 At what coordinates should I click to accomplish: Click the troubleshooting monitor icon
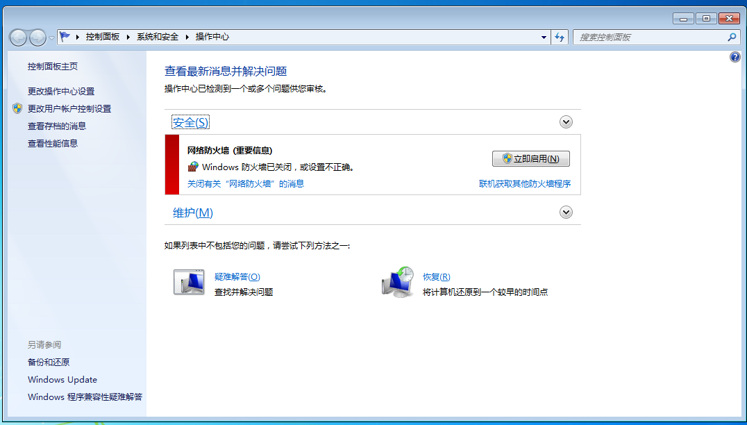189,283
